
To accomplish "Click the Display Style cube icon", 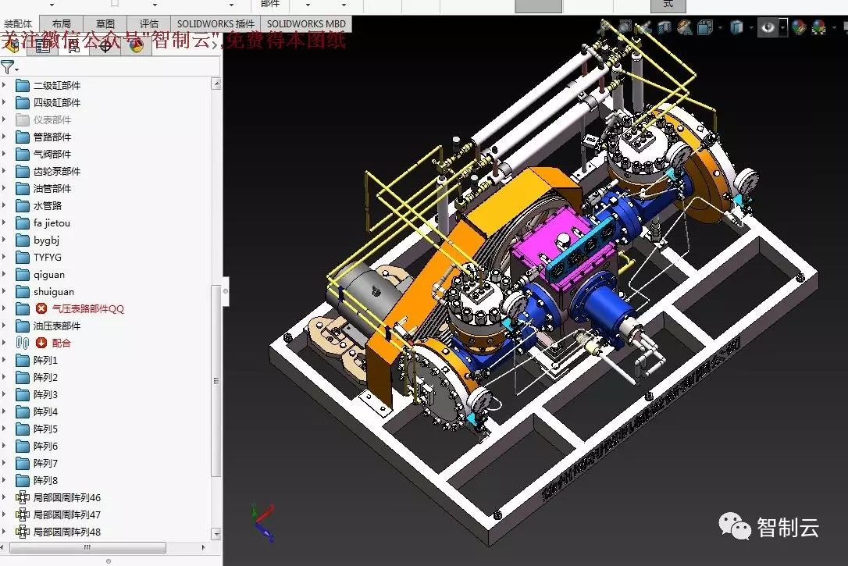I will coord(736,27).
